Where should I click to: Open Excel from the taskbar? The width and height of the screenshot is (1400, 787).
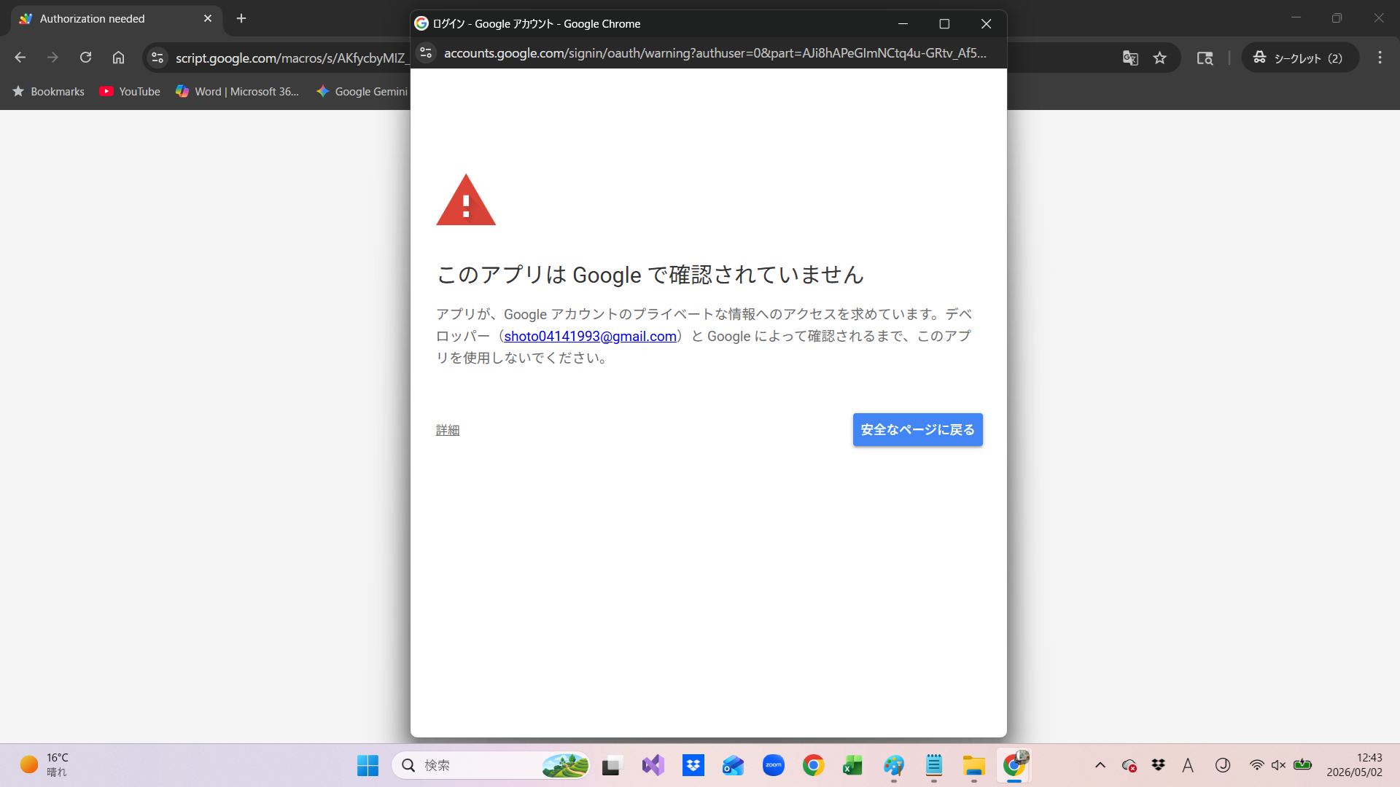(853, 765)
